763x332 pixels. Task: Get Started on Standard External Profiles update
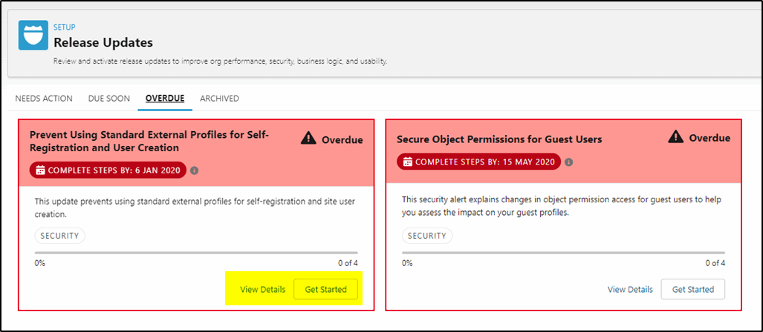click(326, 289)
